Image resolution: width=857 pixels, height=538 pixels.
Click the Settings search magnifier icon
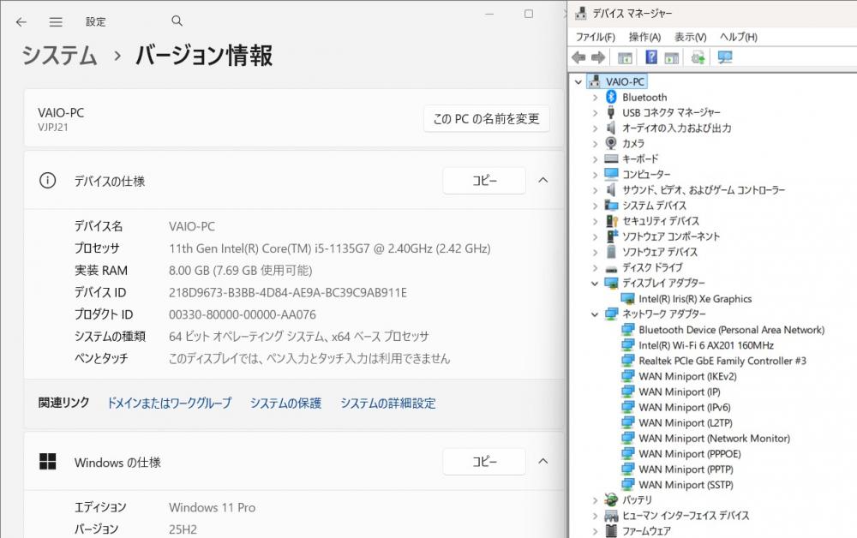177,21
